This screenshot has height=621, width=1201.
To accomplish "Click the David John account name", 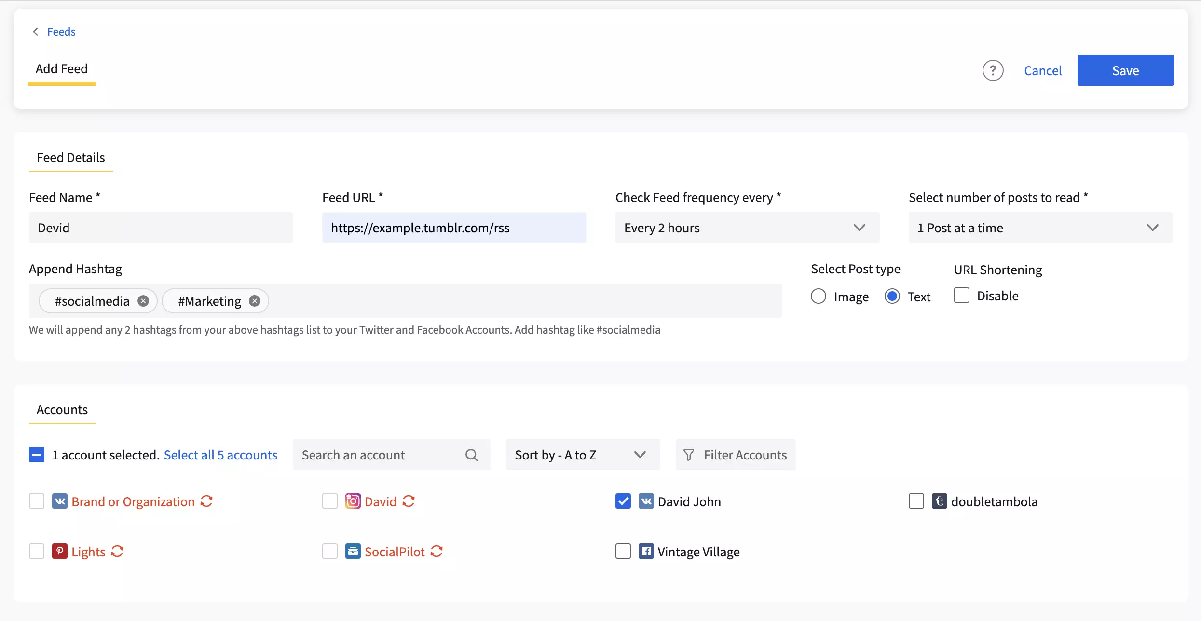I will coord(689,501).
